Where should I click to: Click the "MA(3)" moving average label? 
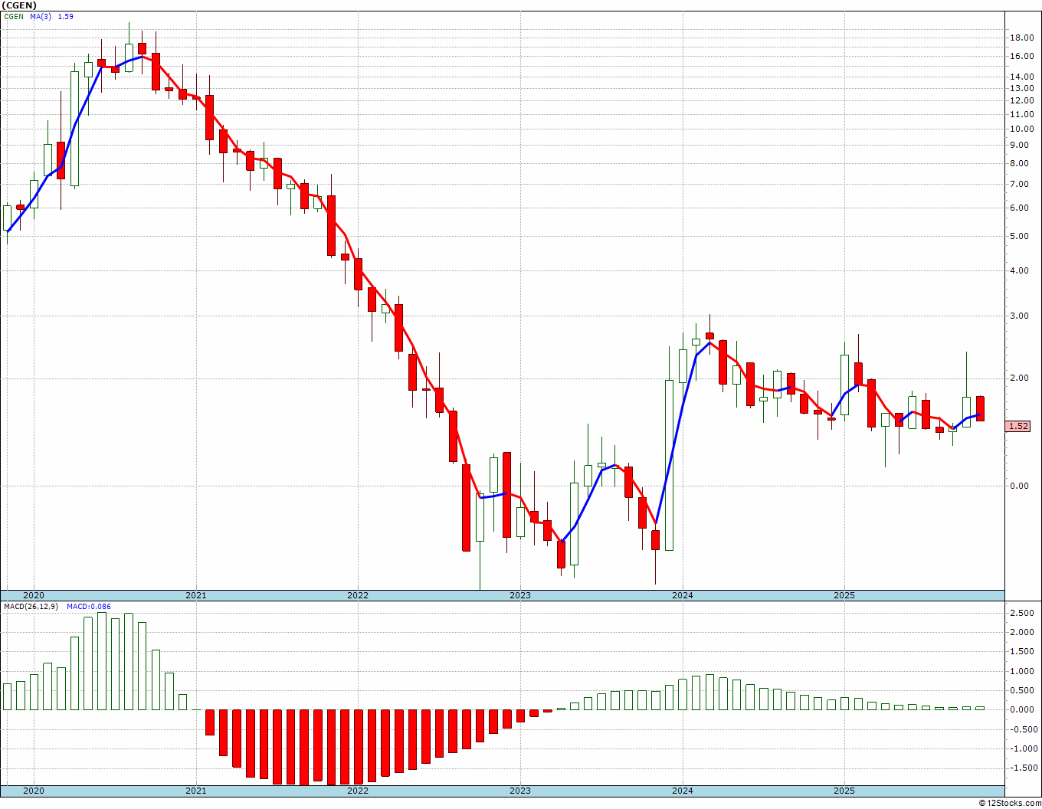[41, 16]
